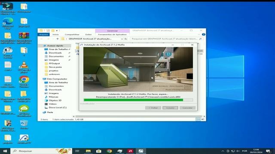Click the network icon in system tray
Viewport: 275px width, 154px height.
(x=233, y=151)
